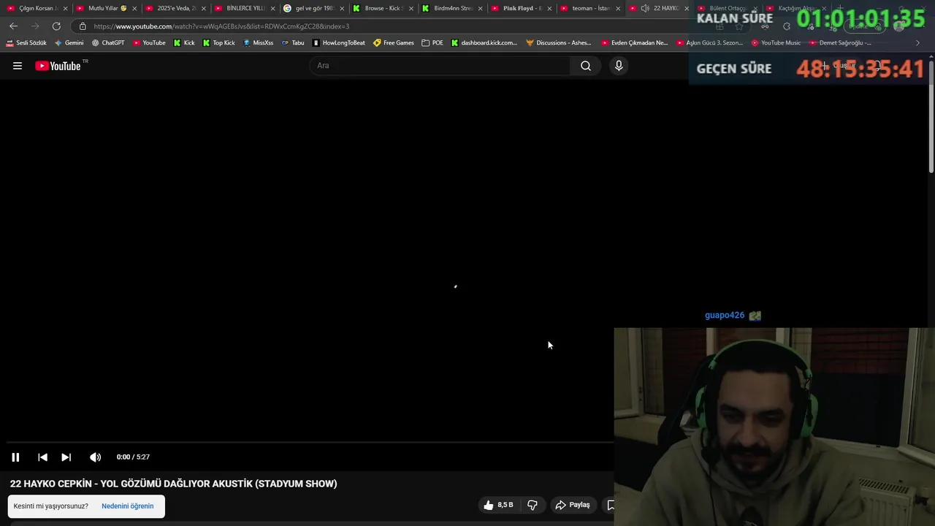Dislike the video with thumbs-down
The width and height of the screenshot is (935, 526).
533,505
